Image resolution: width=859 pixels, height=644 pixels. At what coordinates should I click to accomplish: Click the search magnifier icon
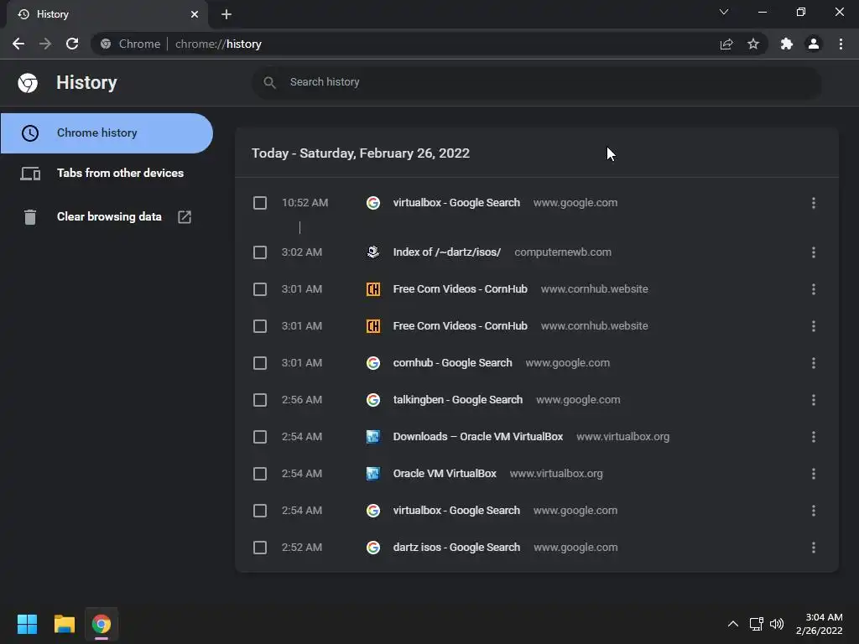tap(269, 82)
